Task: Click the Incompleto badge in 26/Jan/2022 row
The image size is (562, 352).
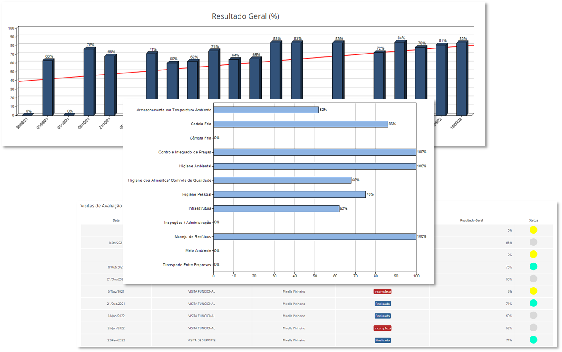Action: click(383, 328)
